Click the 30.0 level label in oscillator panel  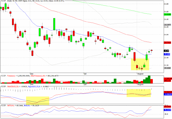coord(166,114)
